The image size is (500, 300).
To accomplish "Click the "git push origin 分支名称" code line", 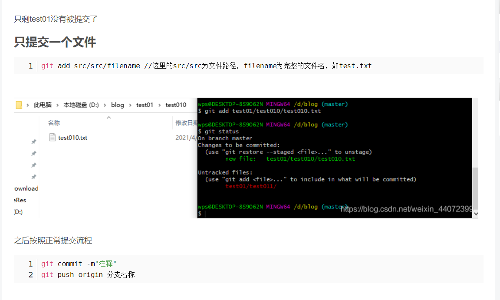I will pos(88,274).
